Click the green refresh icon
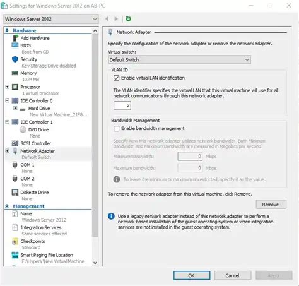The width and height of the screenshot is (299, 286). point(128,19)
